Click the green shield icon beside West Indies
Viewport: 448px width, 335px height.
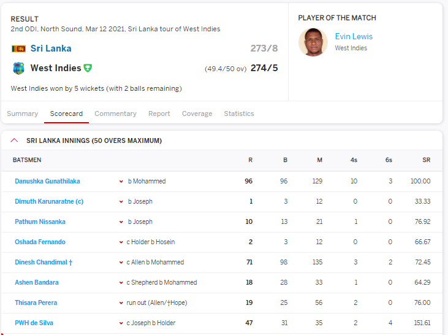[x=88, y=68]
